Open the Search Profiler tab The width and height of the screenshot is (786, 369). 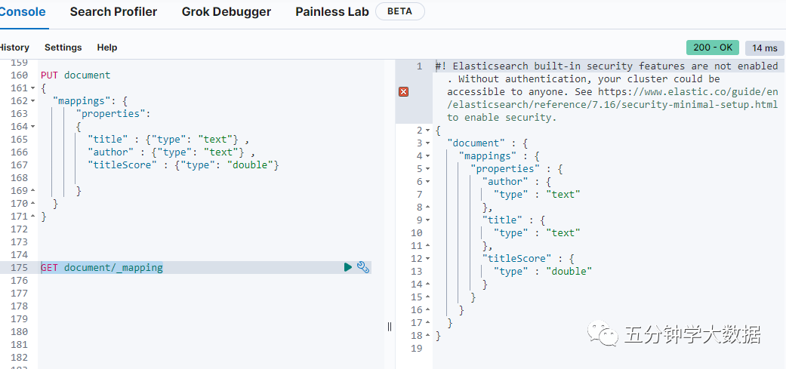(113, 12)
